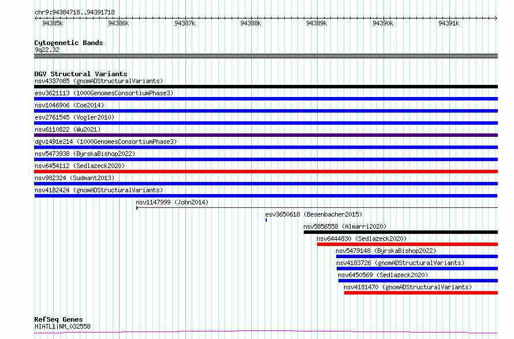
Task: Click the red nsv6444830 variant bar
Action: 408,245
